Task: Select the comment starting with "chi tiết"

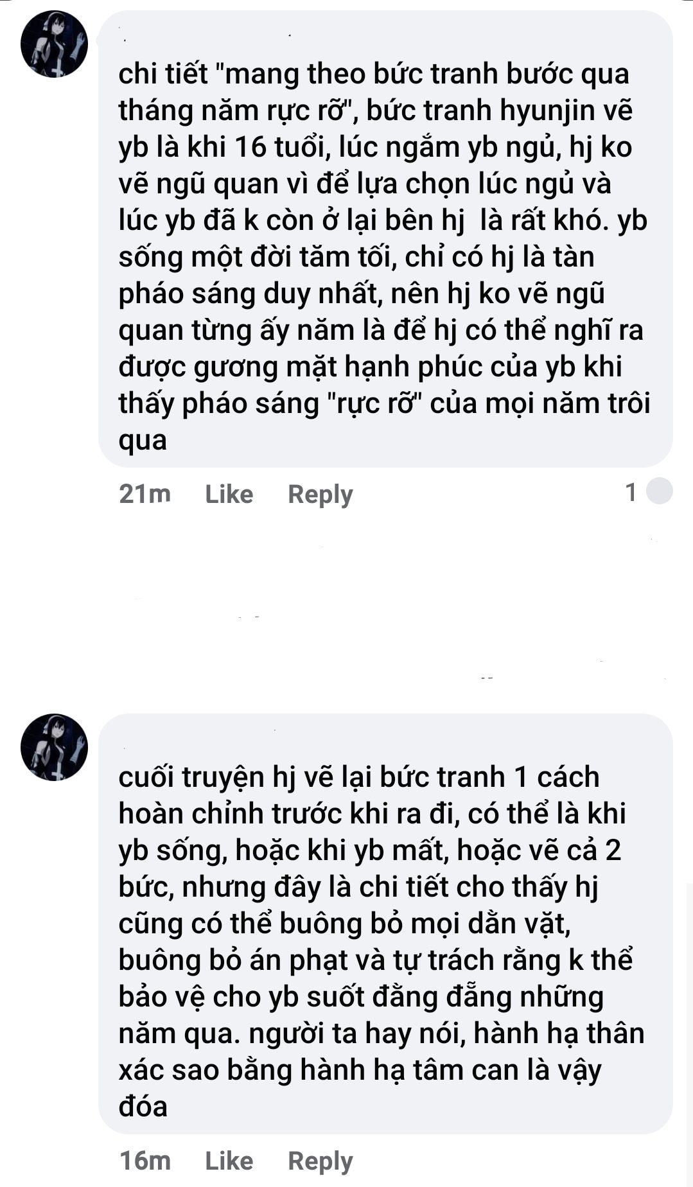Action: click(x=385, y=239)
